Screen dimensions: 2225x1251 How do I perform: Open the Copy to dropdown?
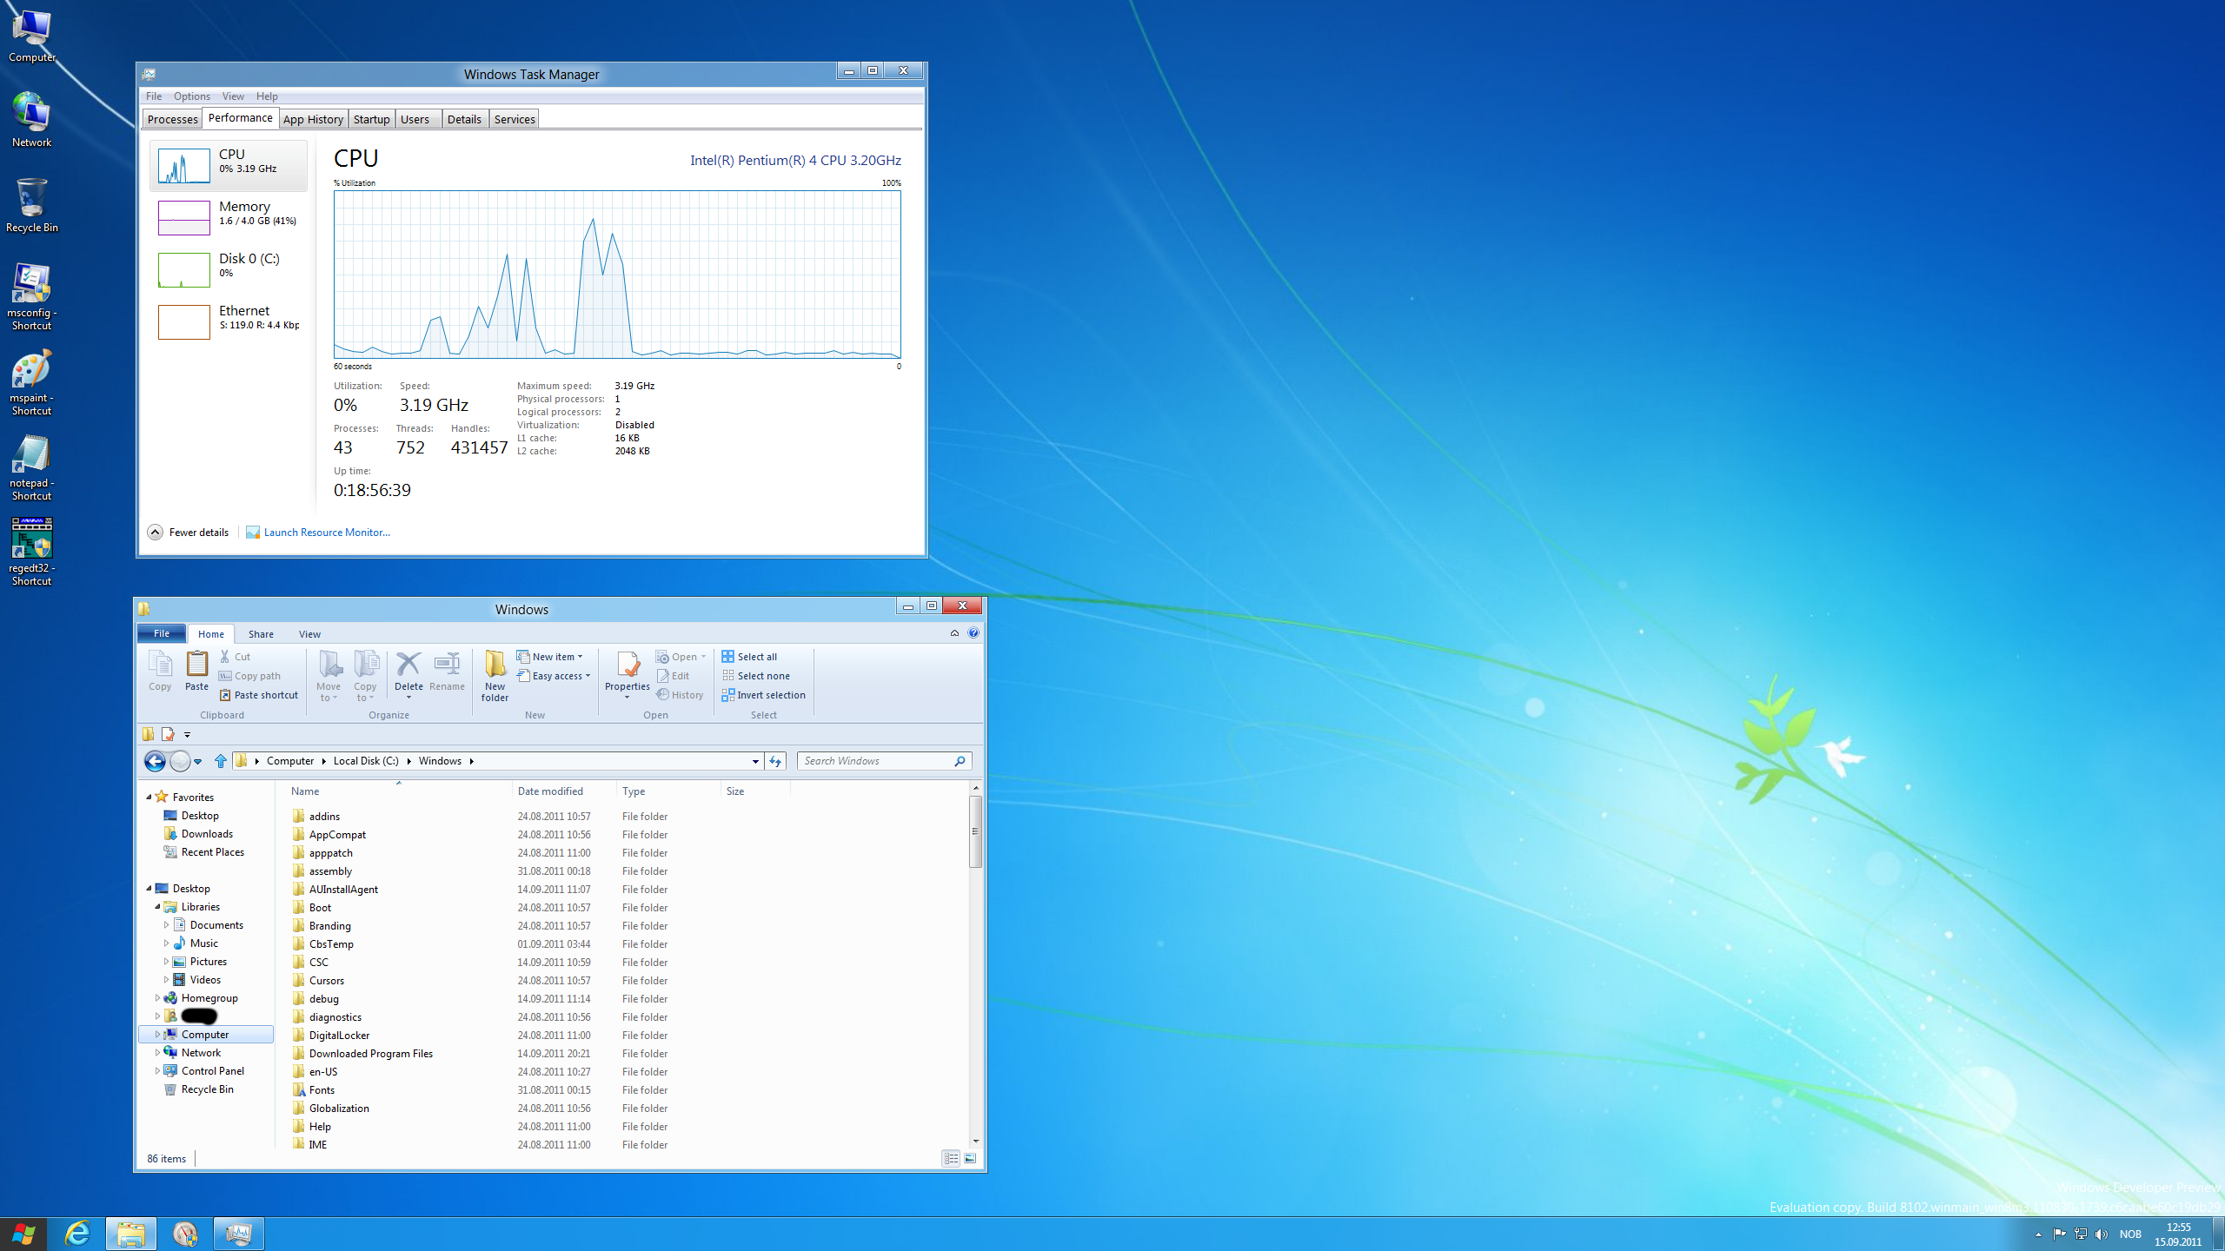pos(366,677)
